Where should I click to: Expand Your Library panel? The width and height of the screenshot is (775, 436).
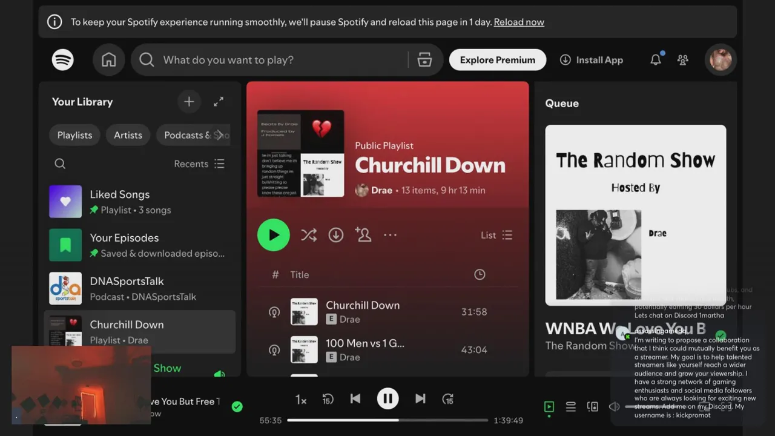point(219,102)
